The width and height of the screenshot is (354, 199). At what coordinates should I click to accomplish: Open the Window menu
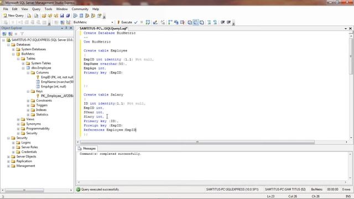tap(62, 9)
